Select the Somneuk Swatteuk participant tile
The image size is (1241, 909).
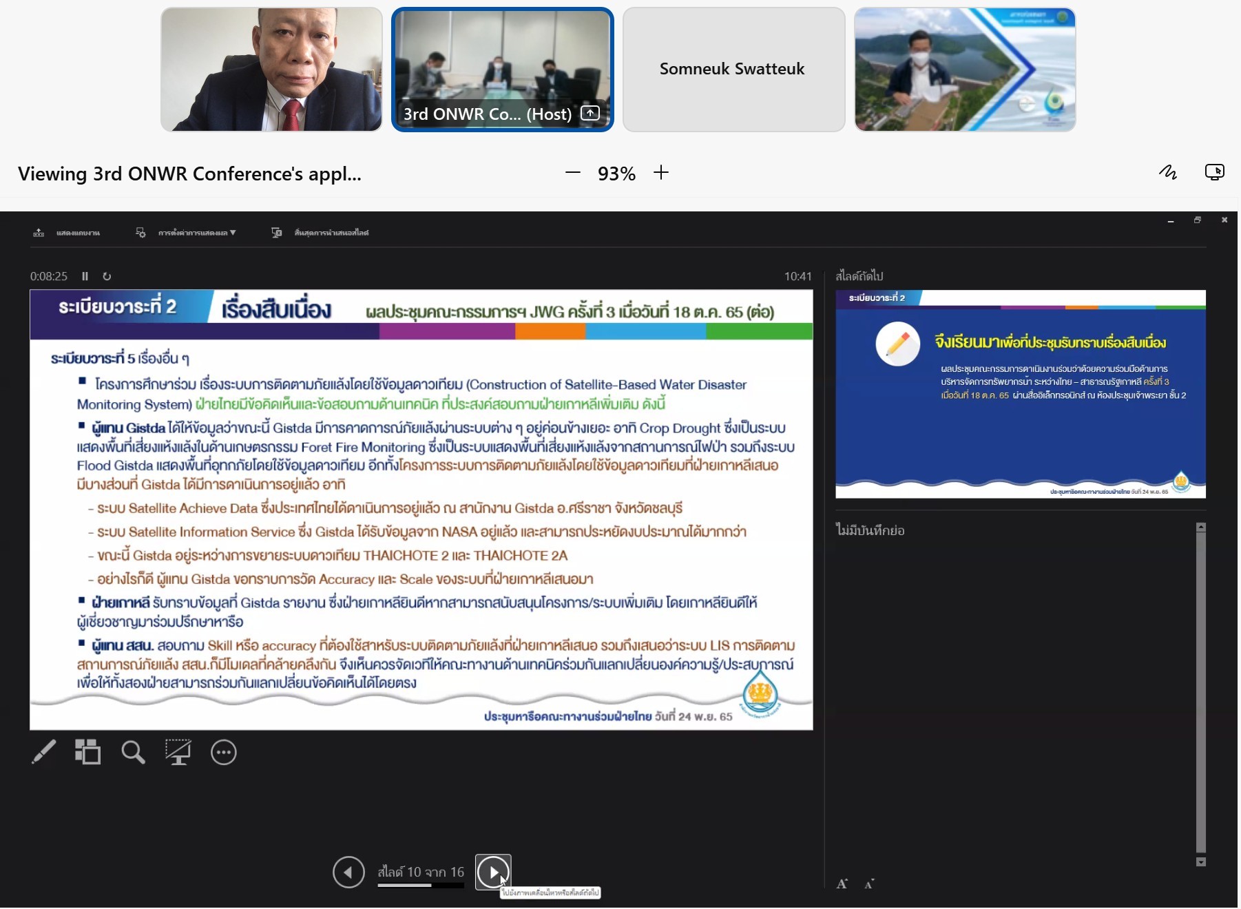click(733, 70)
